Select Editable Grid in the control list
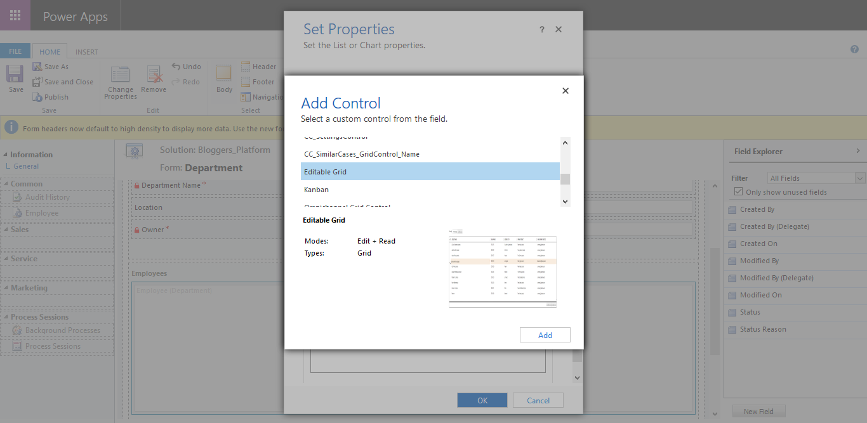The image size is (867, 423). pyautogui.click(x=430, y=172)
